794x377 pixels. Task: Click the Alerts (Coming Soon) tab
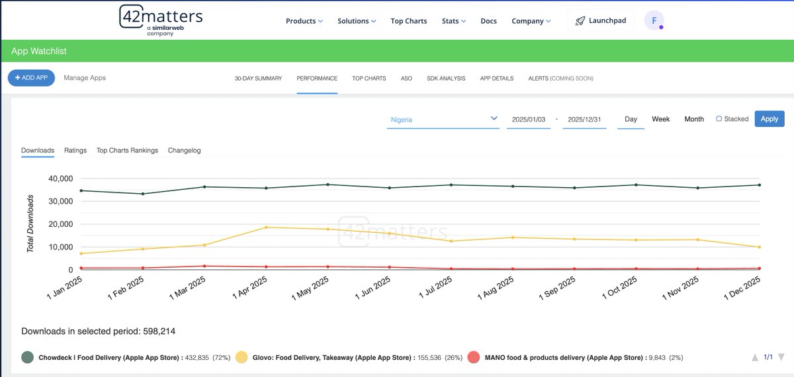pos(560,78)
